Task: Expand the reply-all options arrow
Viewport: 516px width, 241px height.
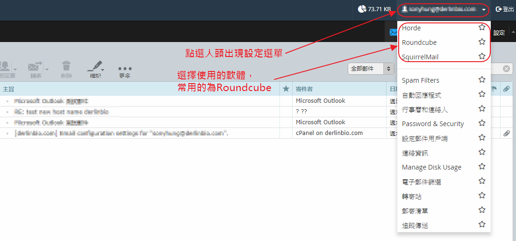Action: 15,69
